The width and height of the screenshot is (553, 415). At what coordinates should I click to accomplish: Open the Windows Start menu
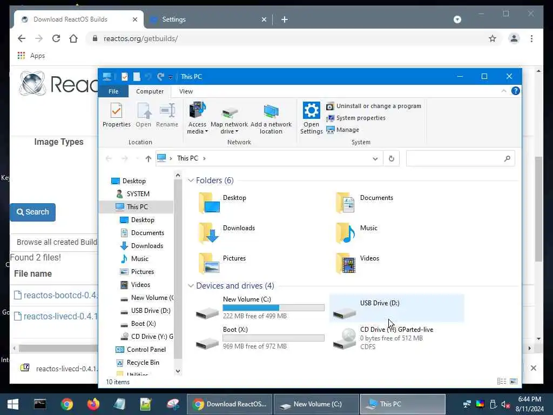pyautogui.click(x=13, y=404)
